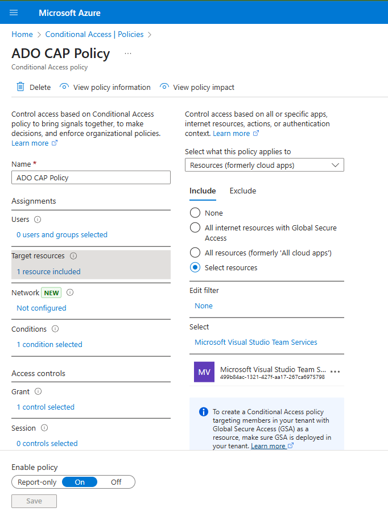Click the Delete trash icon
Screen dimensions: 388x516
pyautogui.click(x=20, y=86)
